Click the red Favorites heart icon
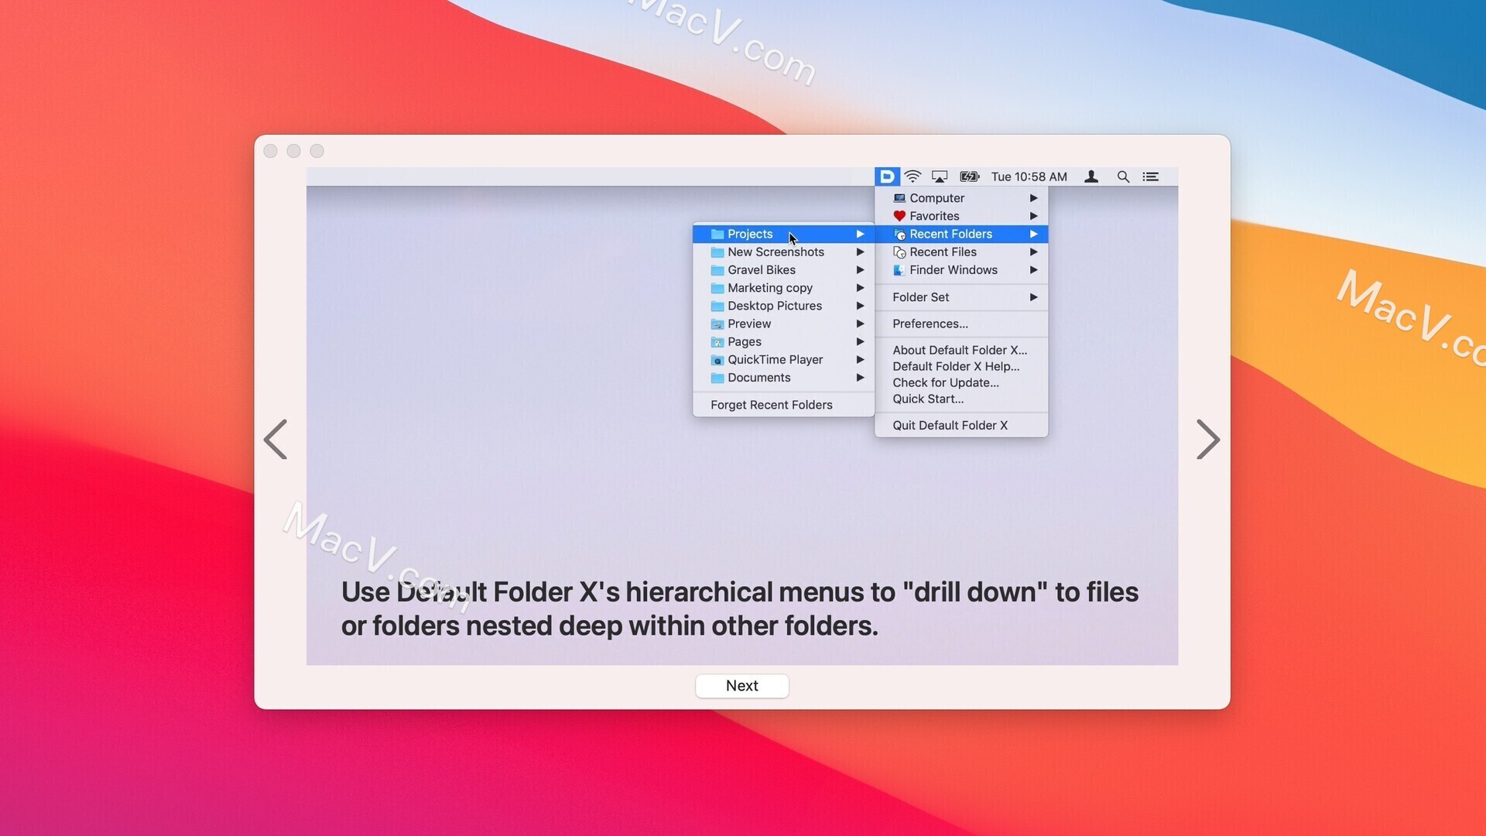1486x836 pixels. pyautogui.click(x=899, y=216)
